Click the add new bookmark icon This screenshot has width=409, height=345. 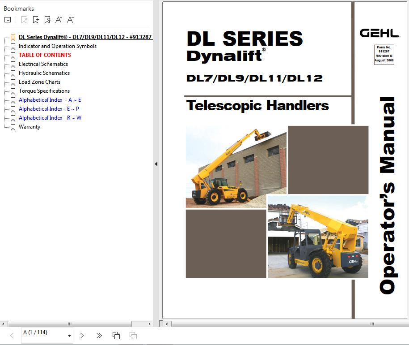pyautogui.click(x=36, y=20)
